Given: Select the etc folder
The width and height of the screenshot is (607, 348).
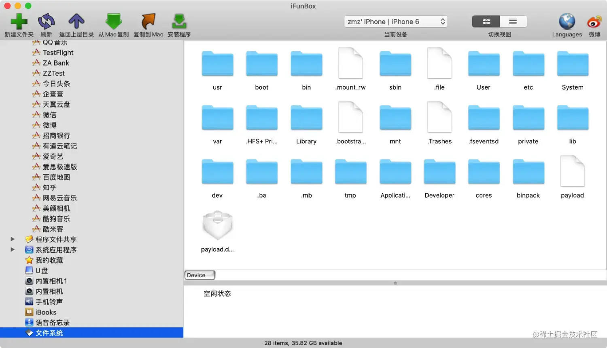Looking at the screenshot, I should click(x=528, y=64).
